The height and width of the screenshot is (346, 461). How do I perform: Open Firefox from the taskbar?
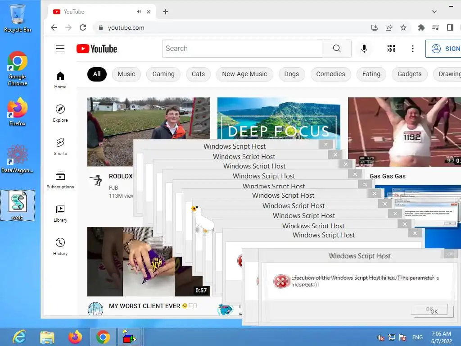[75, 337]
